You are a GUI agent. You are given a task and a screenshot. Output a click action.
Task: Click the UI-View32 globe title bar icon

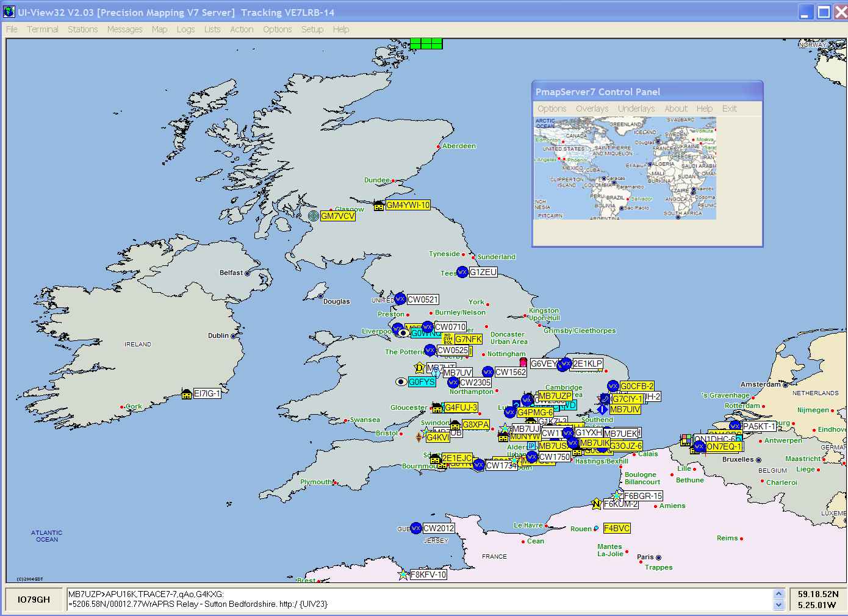pyautogui.click(x=9, y=12)
